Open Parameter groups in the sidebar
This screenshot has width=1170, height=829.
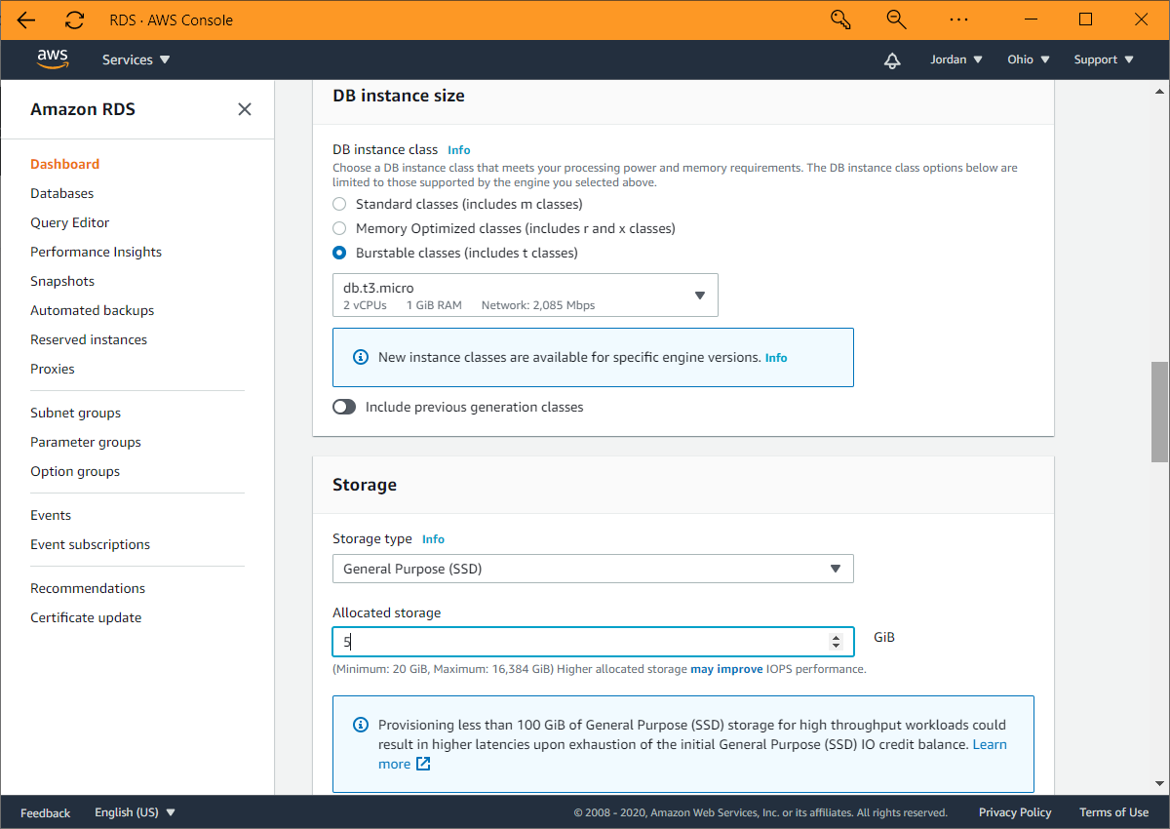[86, 442]
